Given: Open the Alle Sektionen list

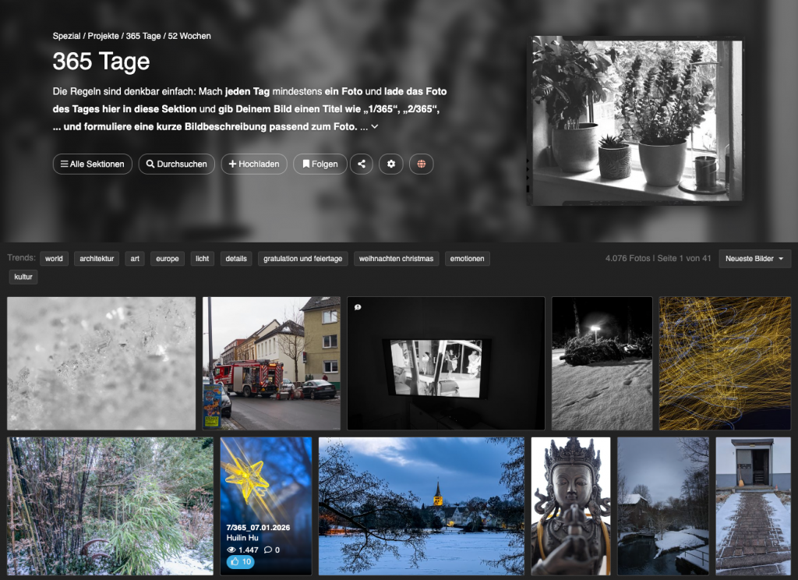Looking at the screenshot, I should click(x=92, y=164).
